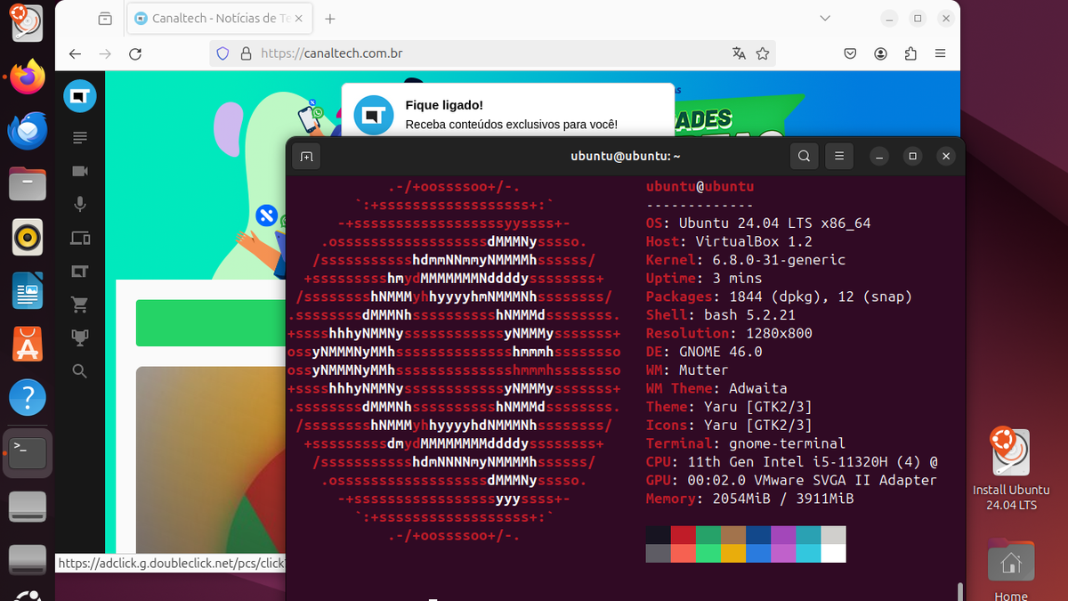Select the video camera icon in Canaltech sidebar

tap(80, 170)
